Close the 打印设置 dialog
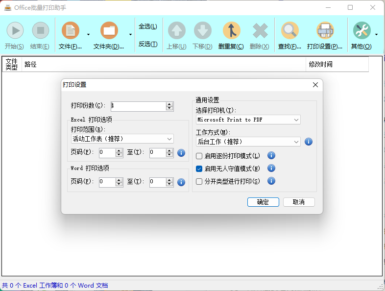The height and width of the screenshot is (291, 385). click(x=315, y=85)
